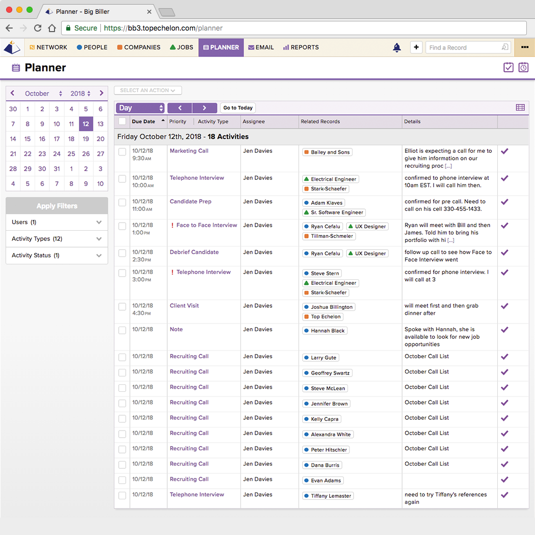Open the Companies menu tab
Image resolution: width=535 pixels, height=535 pixels.
(139, 47)
